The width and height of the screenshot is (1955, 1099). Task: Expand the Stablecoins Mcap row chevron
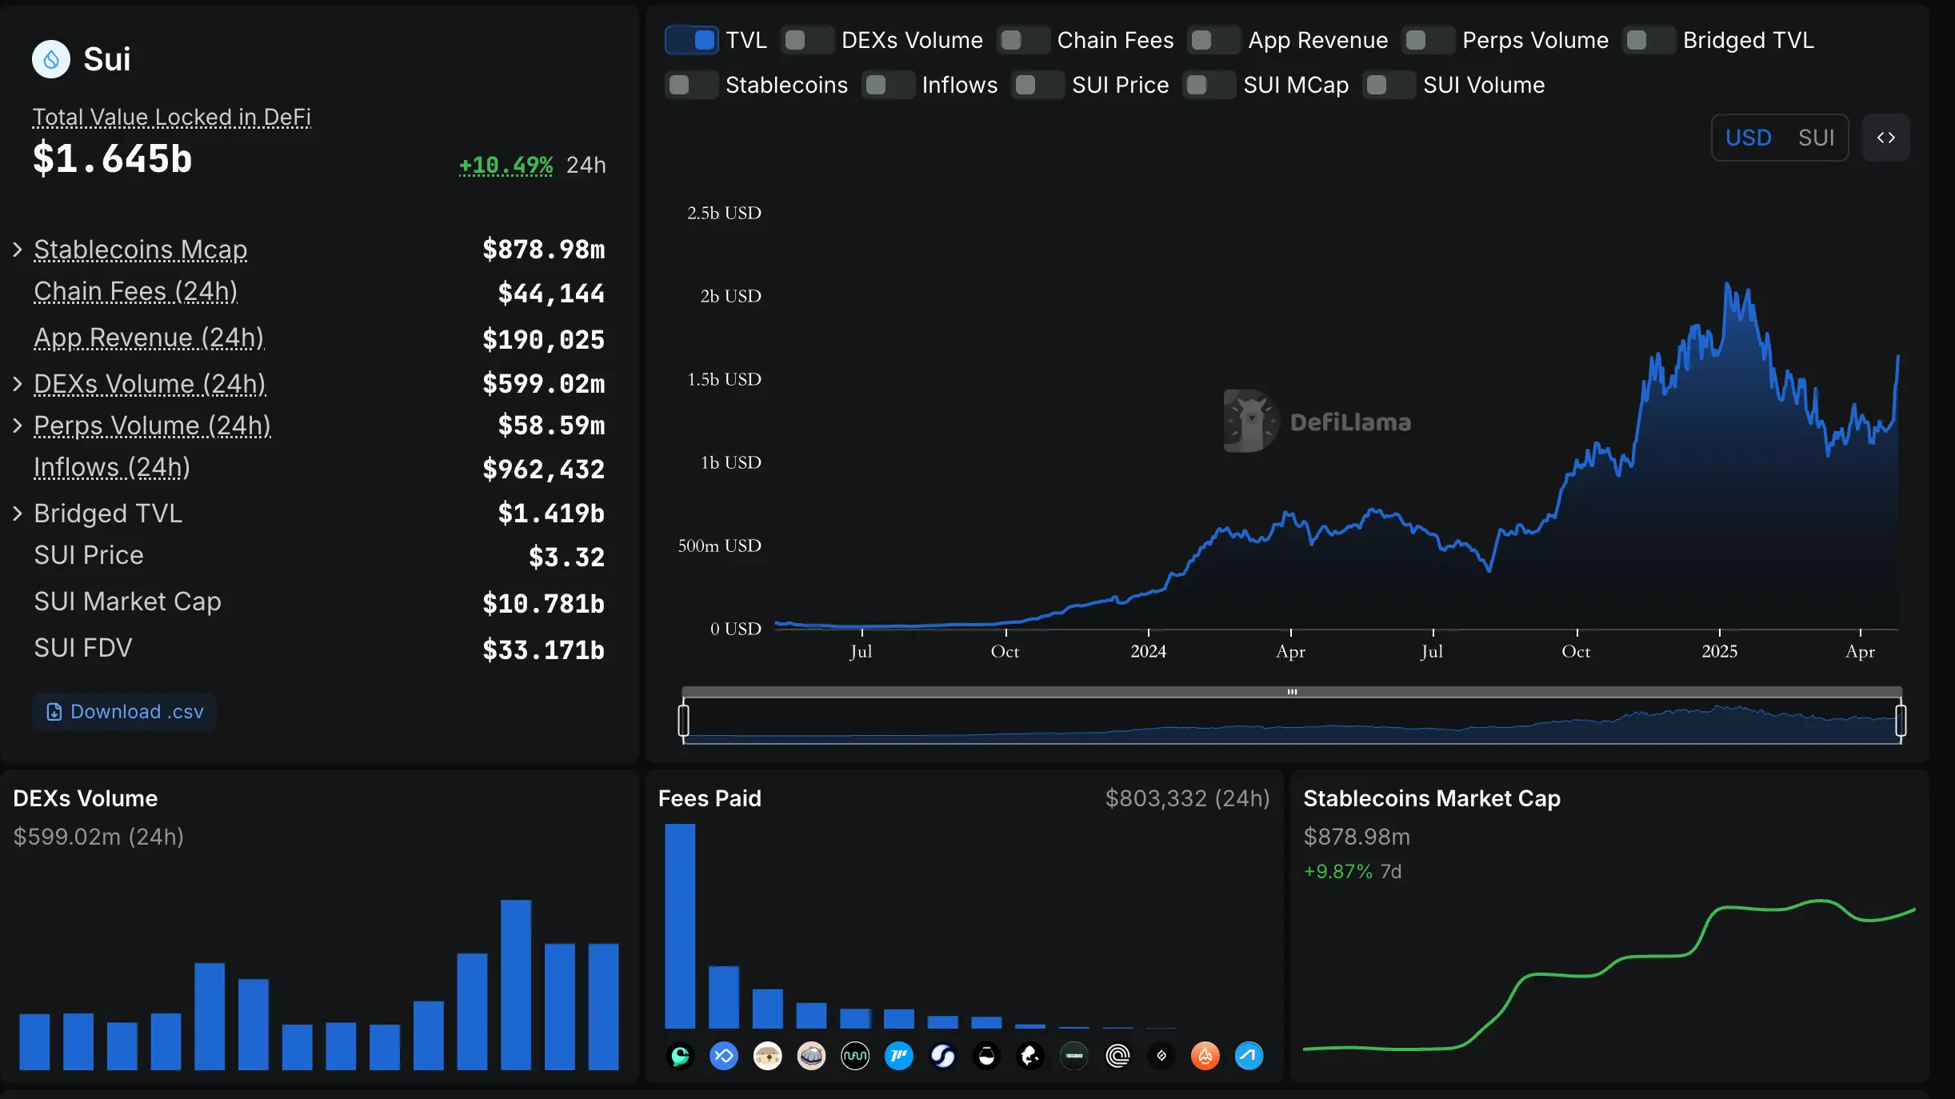click(18, 250)
